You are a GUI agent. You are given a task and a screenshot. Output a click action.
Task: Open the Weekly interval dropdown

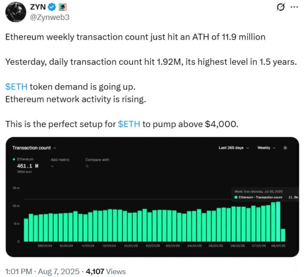pos(266,148)
